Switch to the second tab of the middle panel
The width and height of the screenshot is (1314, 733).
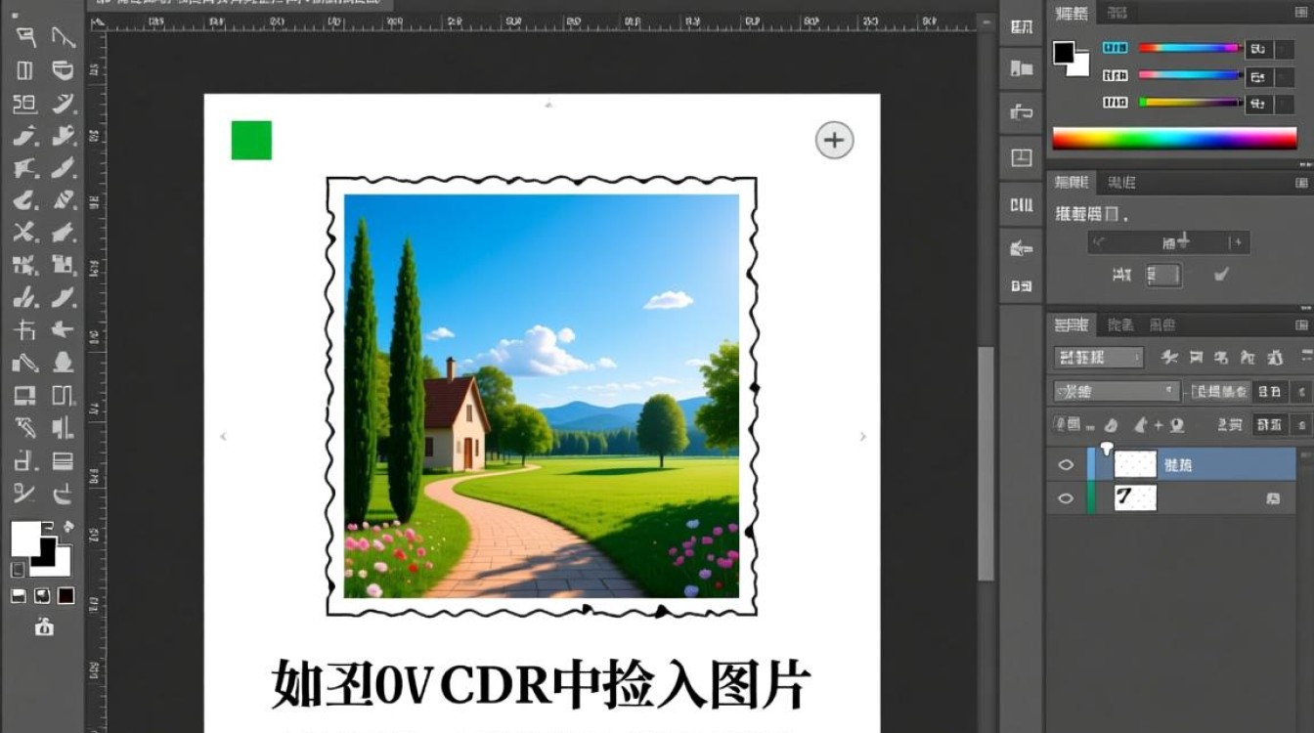(1121, 183)
